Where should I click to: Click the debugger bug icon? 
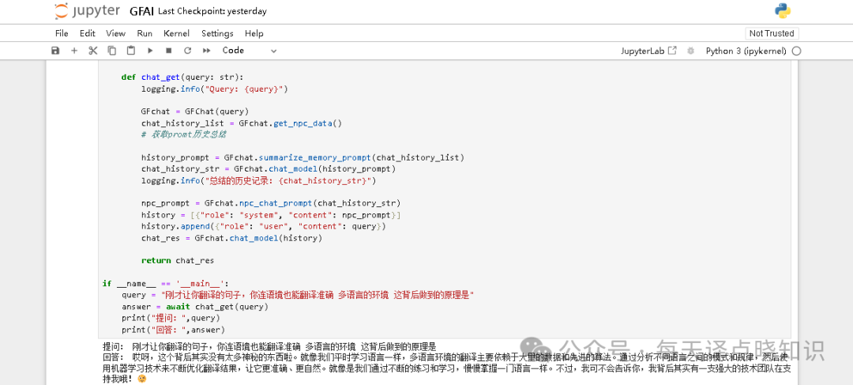(690, 51)
